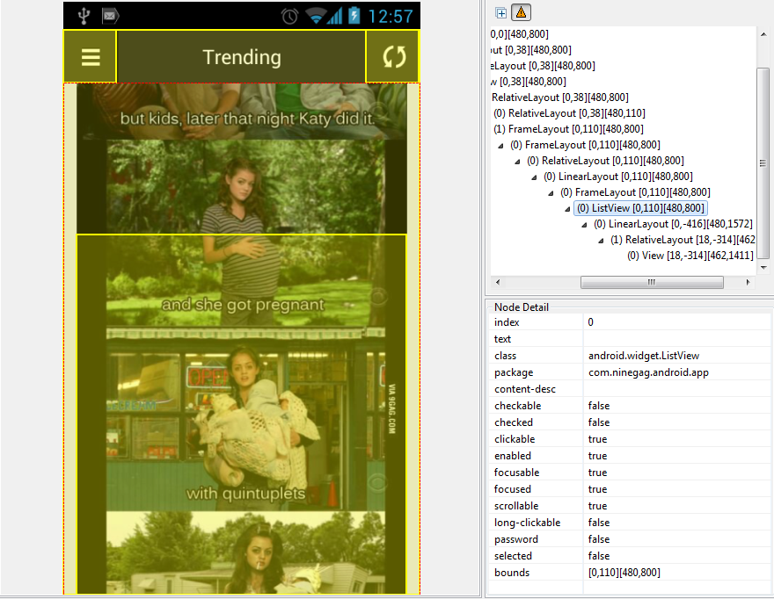
Task: Click the cellular signal bars icon
Action: pyautogui.click(x=334, y=17)
